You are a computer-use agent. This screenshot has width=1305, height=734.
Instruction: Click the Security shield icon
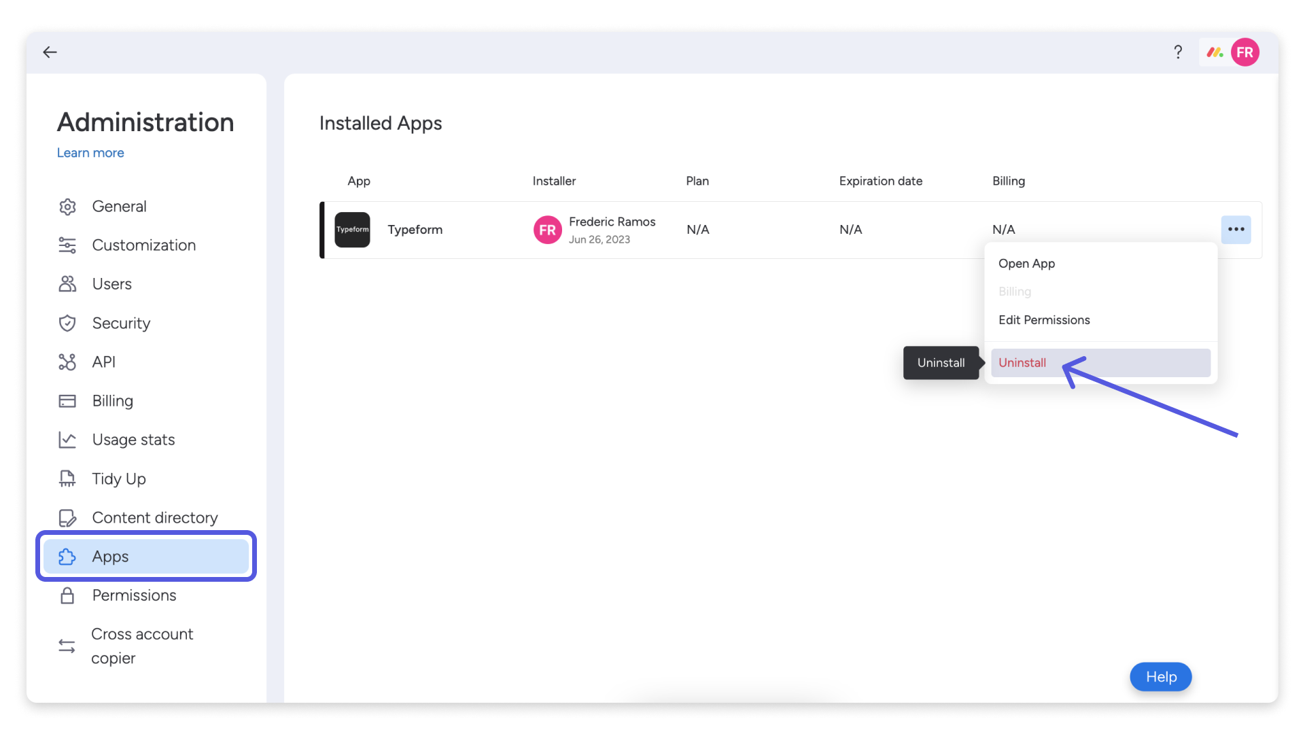click(68, 323)
